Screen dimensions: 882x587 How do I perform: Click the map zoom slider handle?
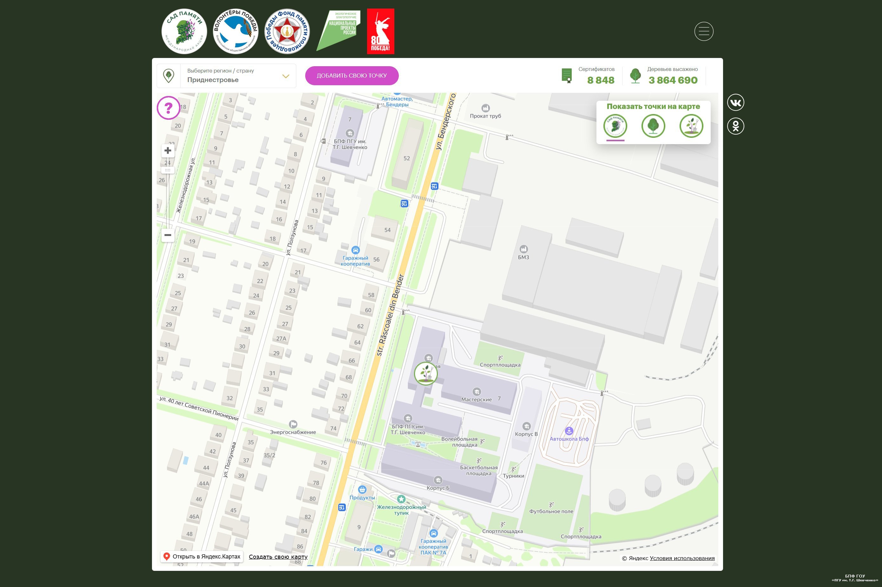tap(168, 170)
